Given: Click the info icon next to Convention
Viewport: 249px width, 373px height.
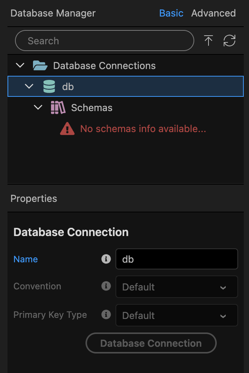Looking at the screenshot, I should pyautogui.click(x=106, y=286).
